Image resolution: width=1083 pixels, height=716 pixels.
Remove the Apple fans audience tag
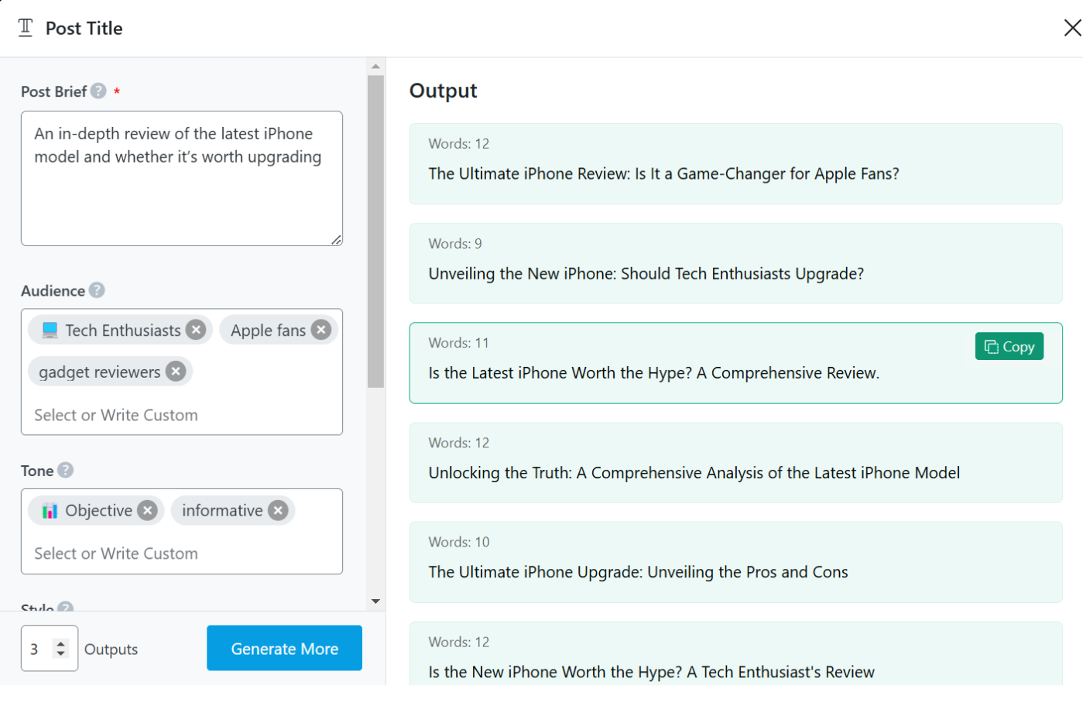(x=321, y=330)
